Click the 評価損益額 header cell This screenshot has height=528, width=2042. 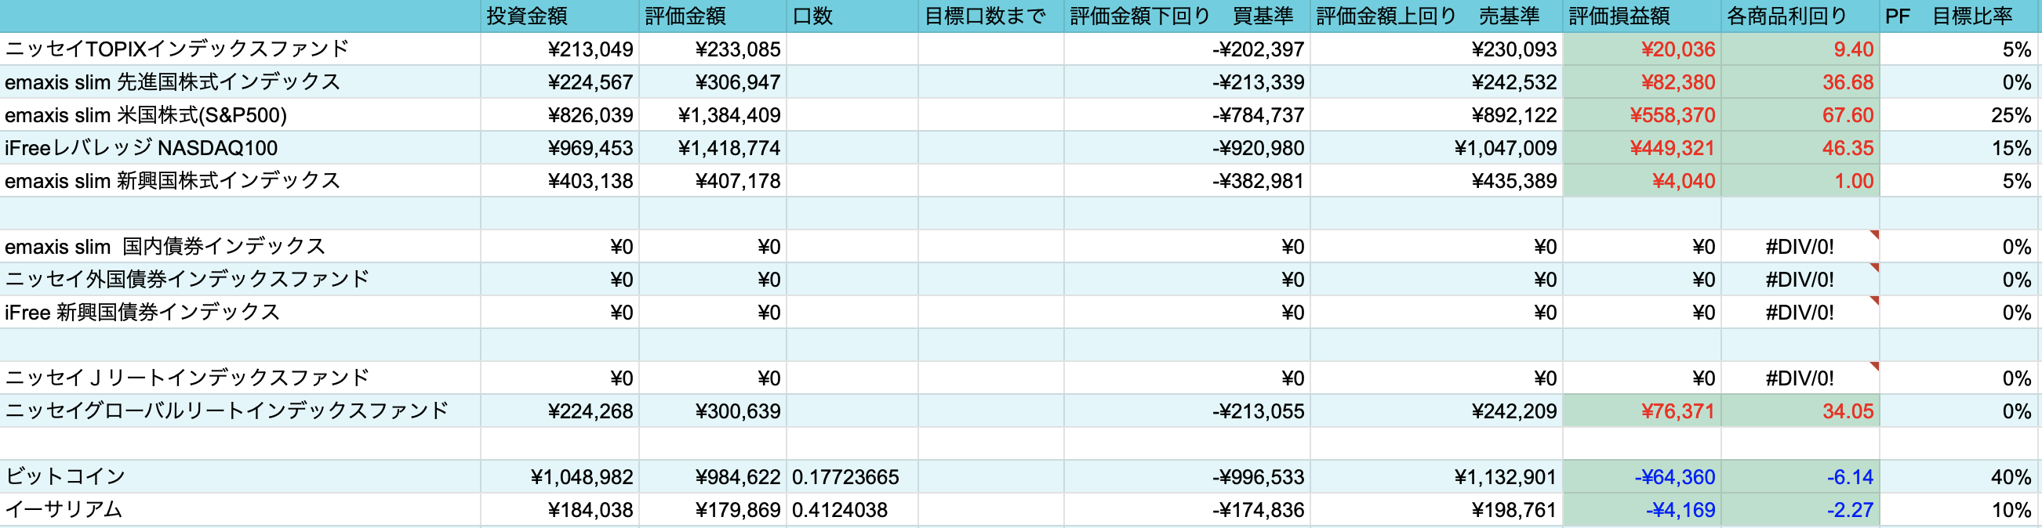click(x=1642, y=16)
